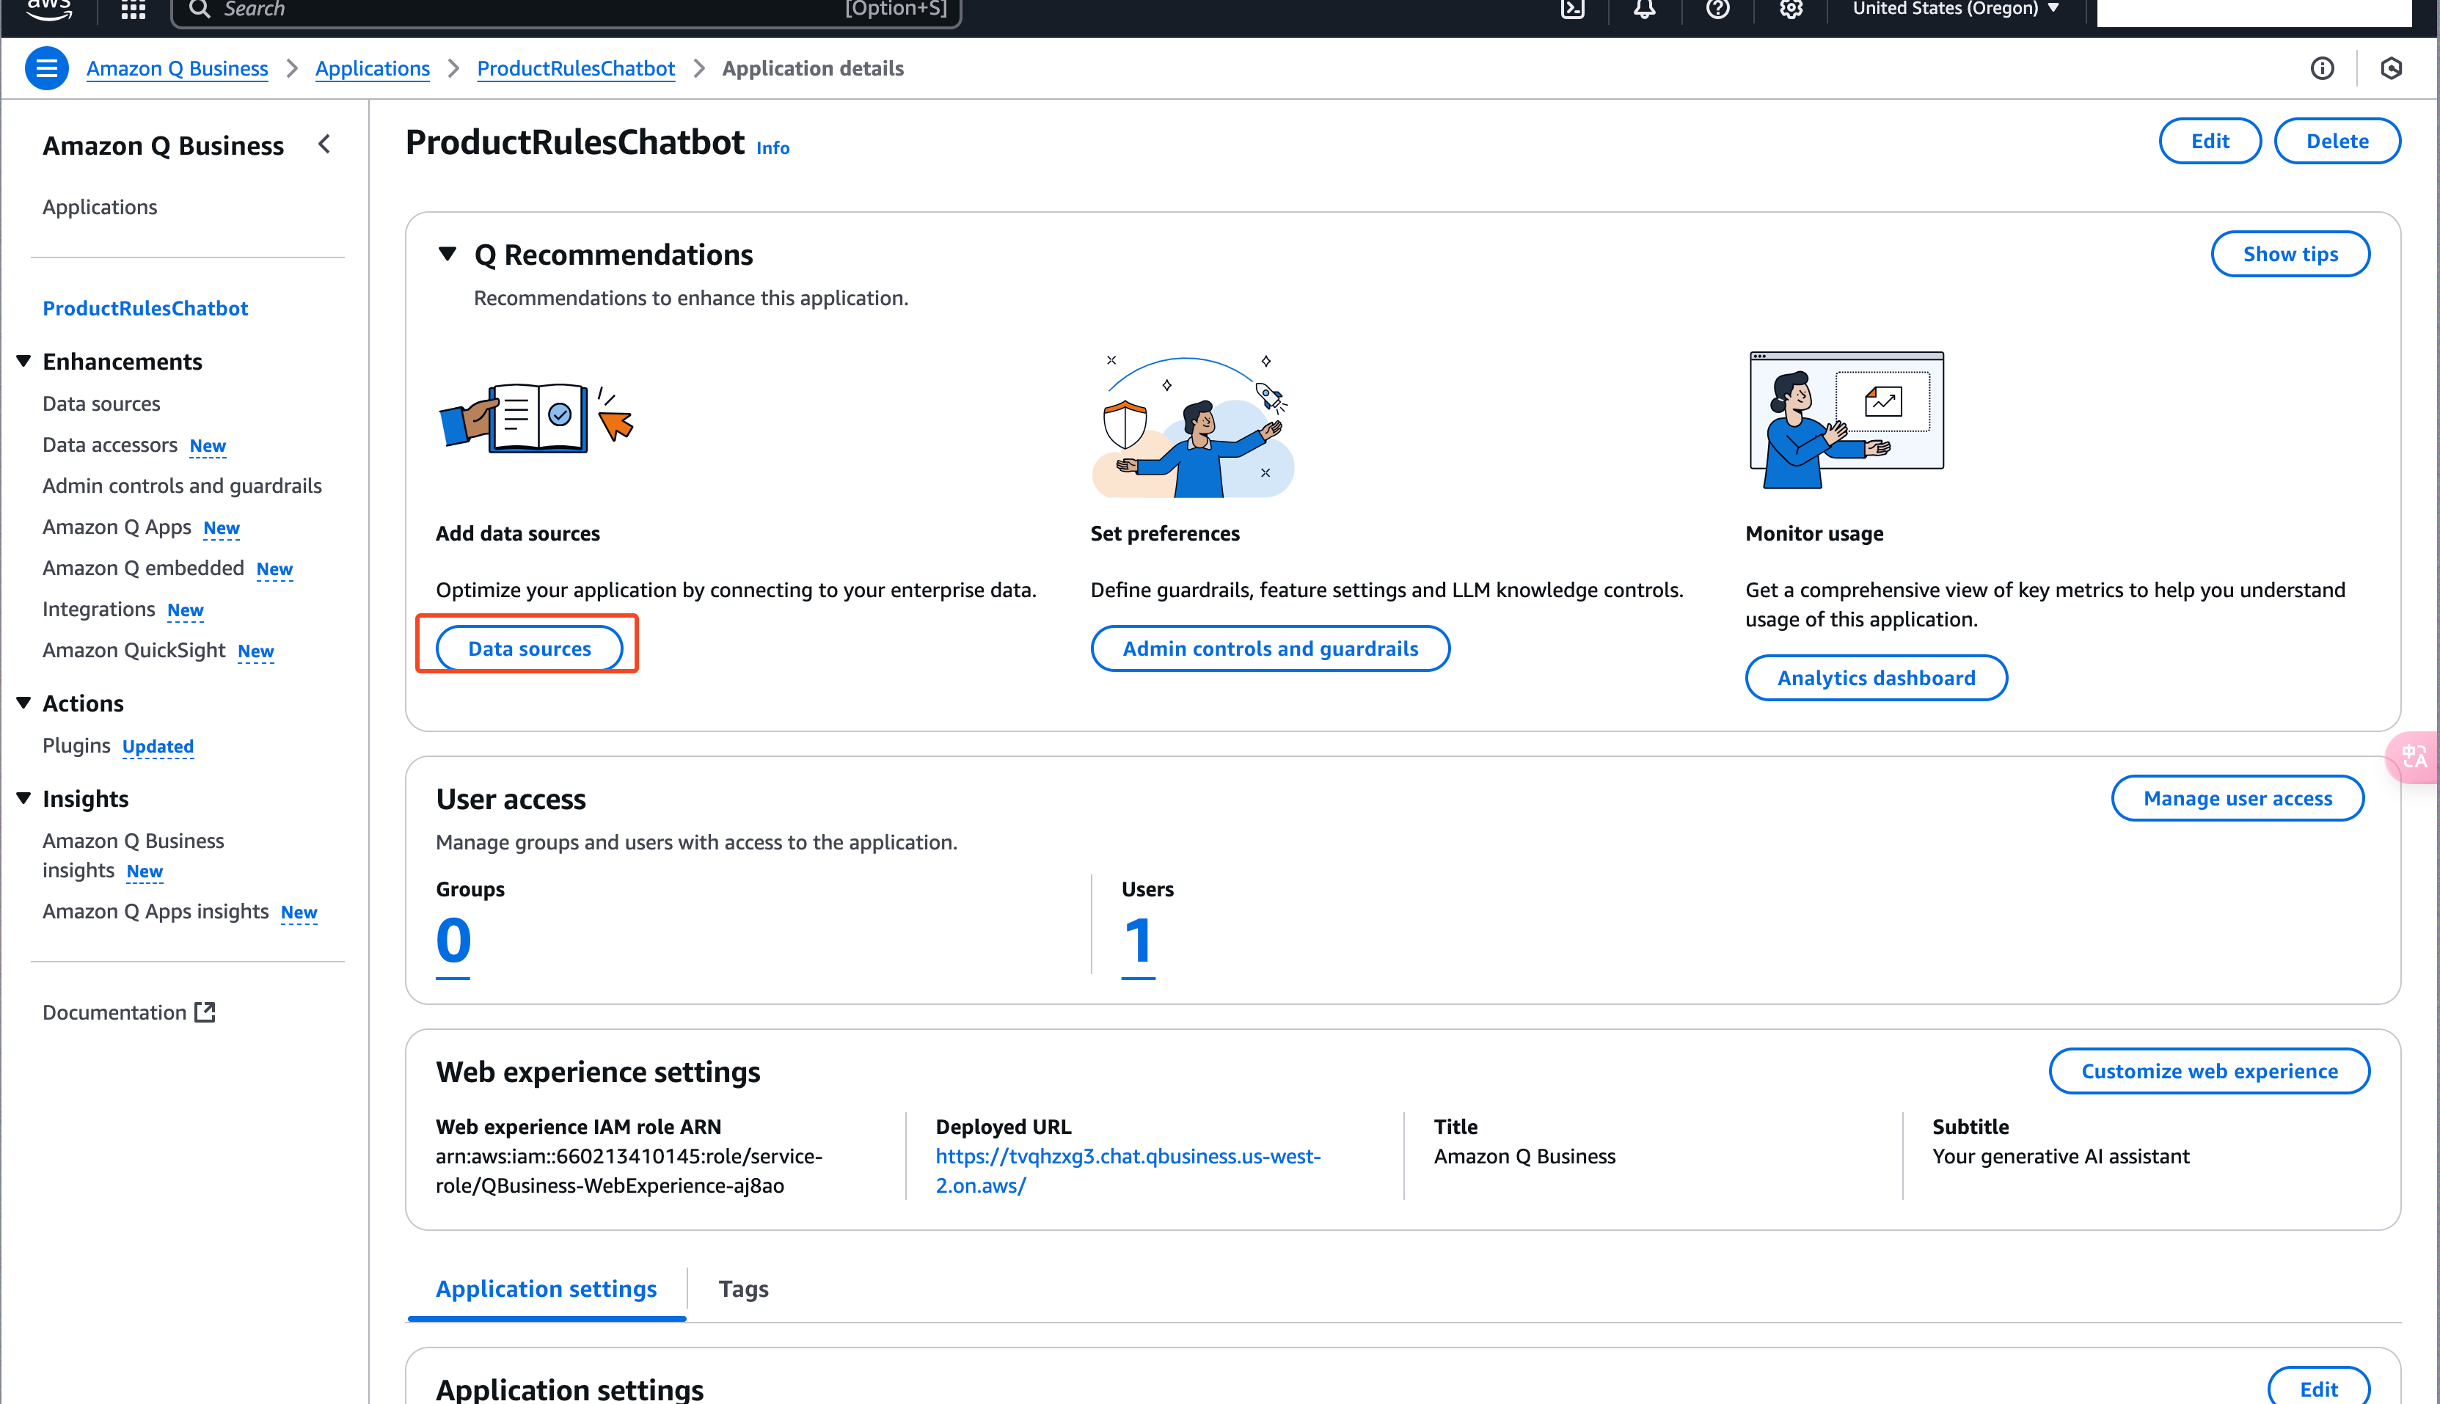Open the AWS services grid menu
2440x1404 pixels.
coord(133,10)
